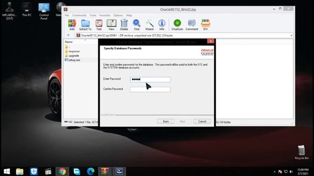Open the blue shield icon on taskbar
The width and height of the screenshot is (314, 176).
pyautogui.click(x=34, y=172)
